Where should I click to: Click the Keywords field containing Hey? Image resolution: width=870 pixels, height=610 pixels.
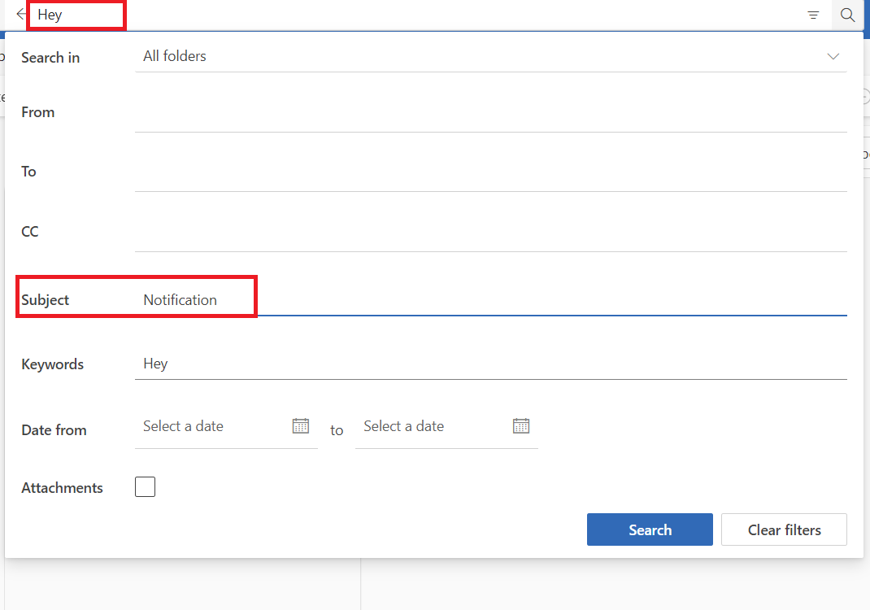tap(490, 364)
